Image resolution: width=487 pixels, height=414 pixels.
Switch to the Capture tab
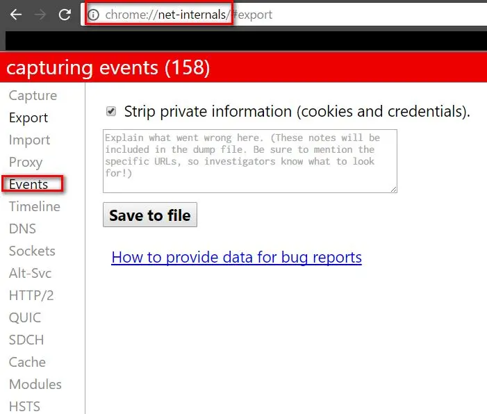[33, 95]
